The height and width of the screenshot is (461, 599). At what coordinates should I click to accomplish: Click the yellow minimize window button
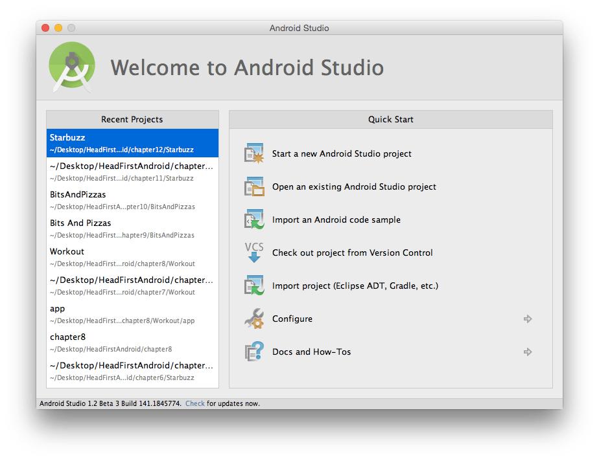click(x=58, y=28)
